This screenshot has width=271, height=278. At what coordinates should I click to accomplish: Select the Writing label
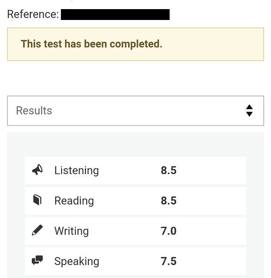pos(71,231)
